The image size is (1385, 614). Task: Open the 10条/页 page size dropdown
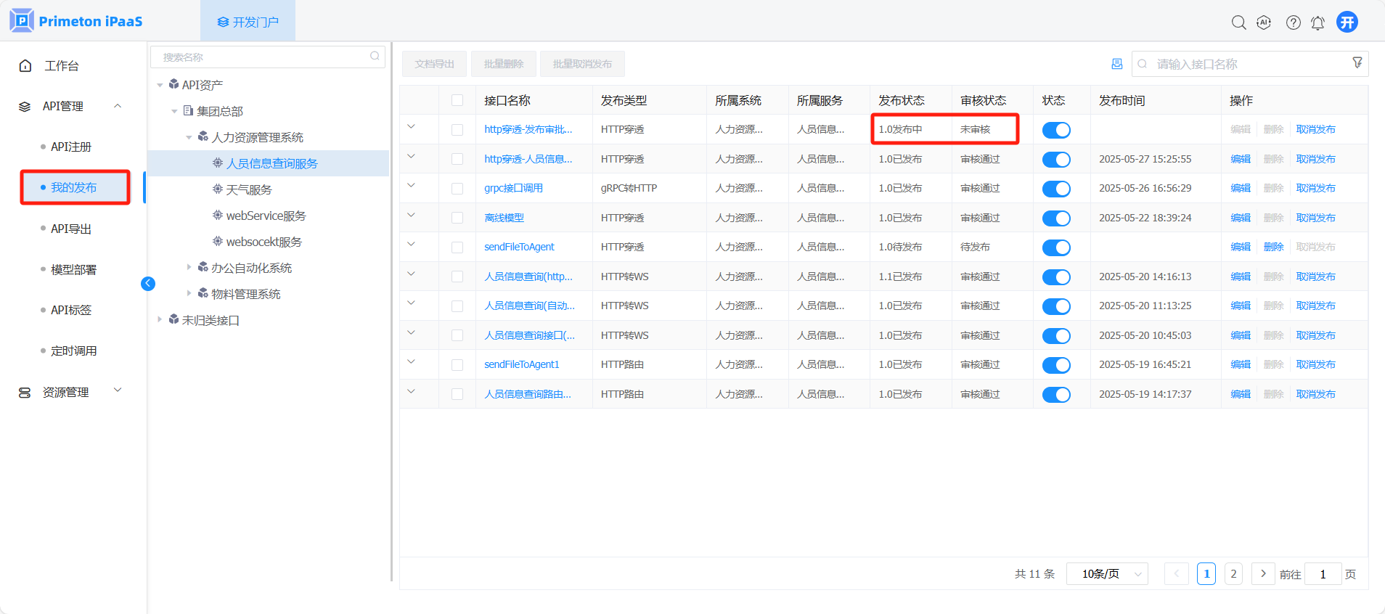1106,574
